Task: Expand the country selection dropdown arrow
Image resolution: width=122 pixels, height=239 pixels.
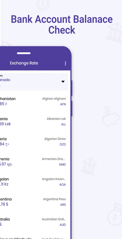Action: pos(63,82)
